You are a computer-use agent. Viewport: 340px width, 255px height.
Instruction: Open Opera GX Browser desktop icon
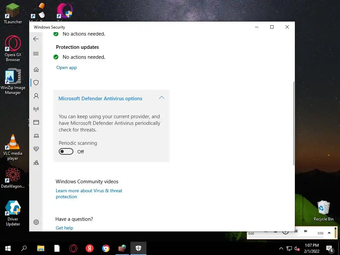point(13,48)
